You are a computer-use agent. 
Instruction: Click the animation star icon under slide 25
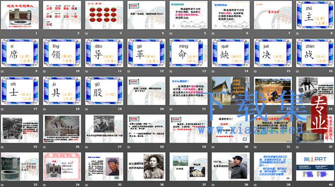(3, 147)
